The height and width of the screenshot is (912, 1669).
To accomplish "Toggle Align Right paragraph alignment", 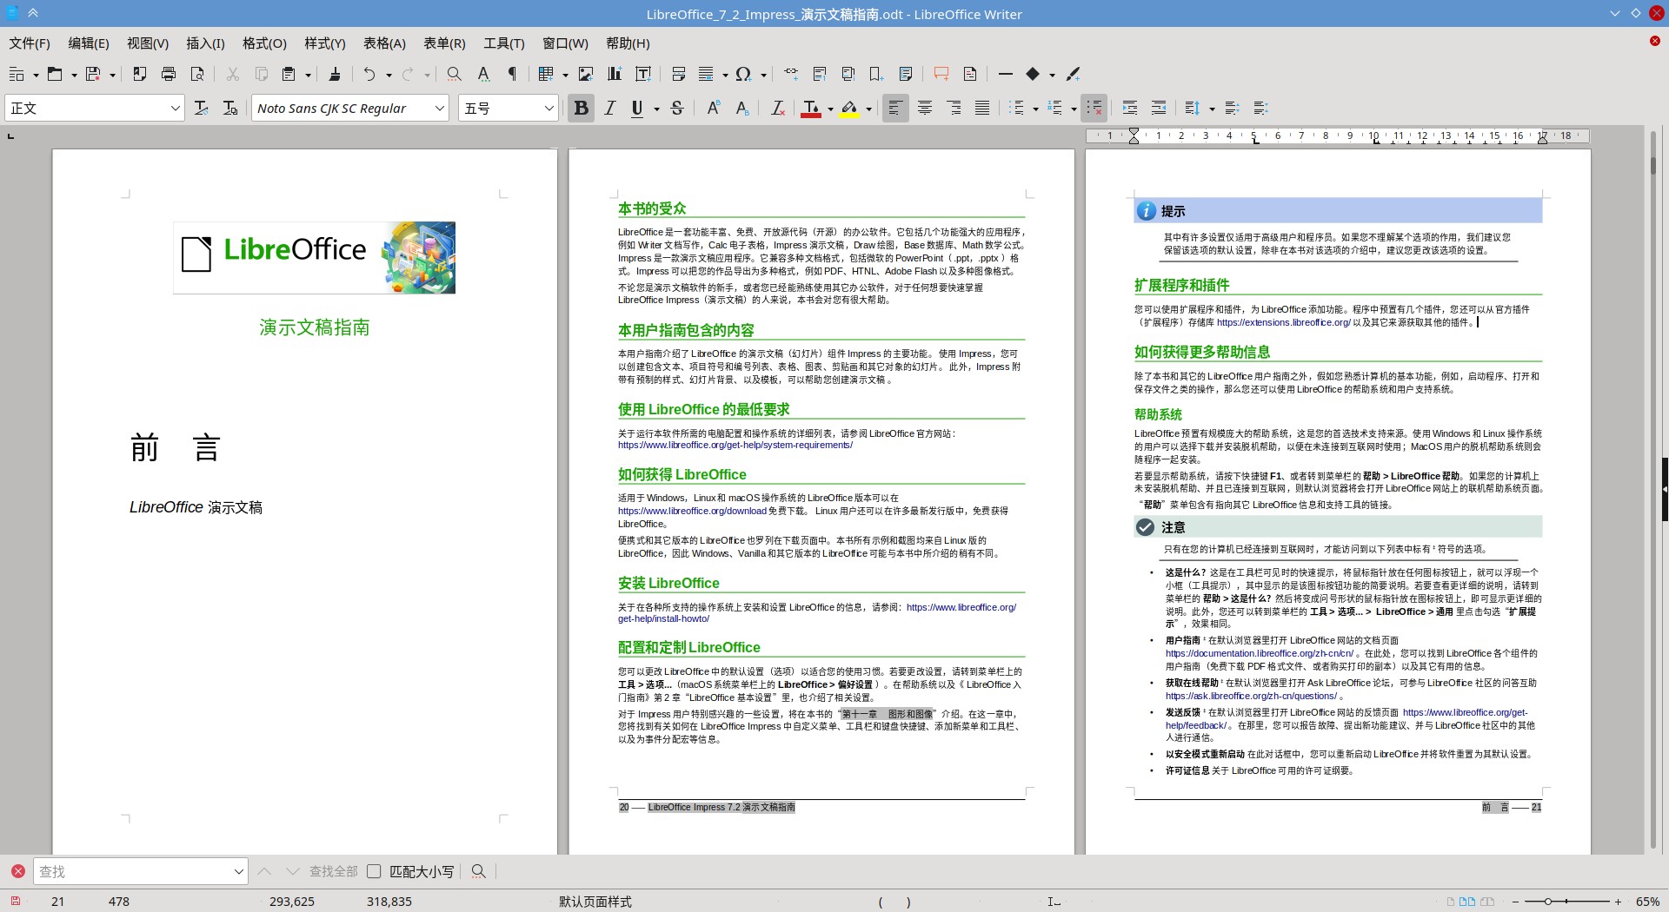I will coord(954,108).
